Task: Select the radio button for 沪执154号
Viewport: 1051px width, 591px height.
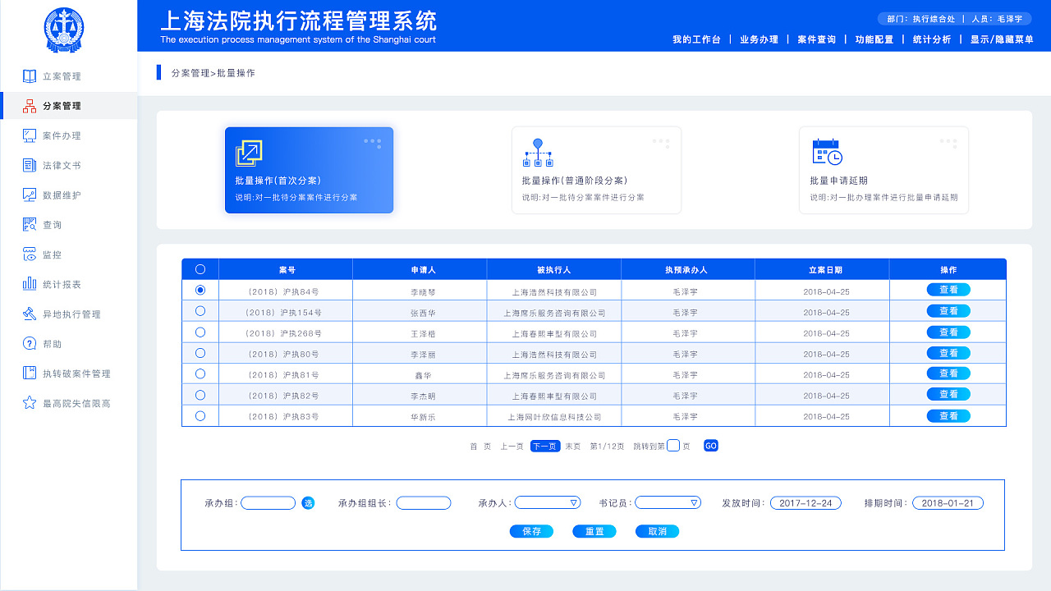Action: (x=200, y=310)
